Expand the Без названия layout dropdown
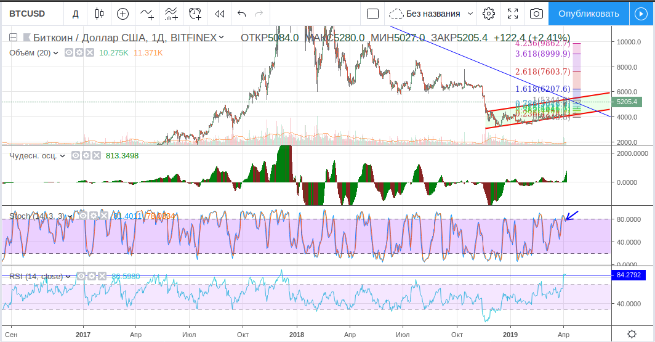 tap(471, 13)
